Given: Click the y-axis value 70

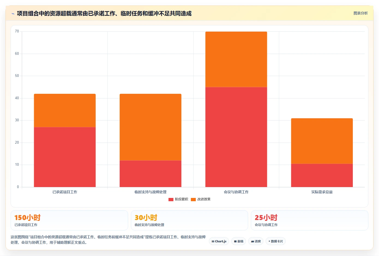Looking at the screenshot, I should (x=17, y=31).
